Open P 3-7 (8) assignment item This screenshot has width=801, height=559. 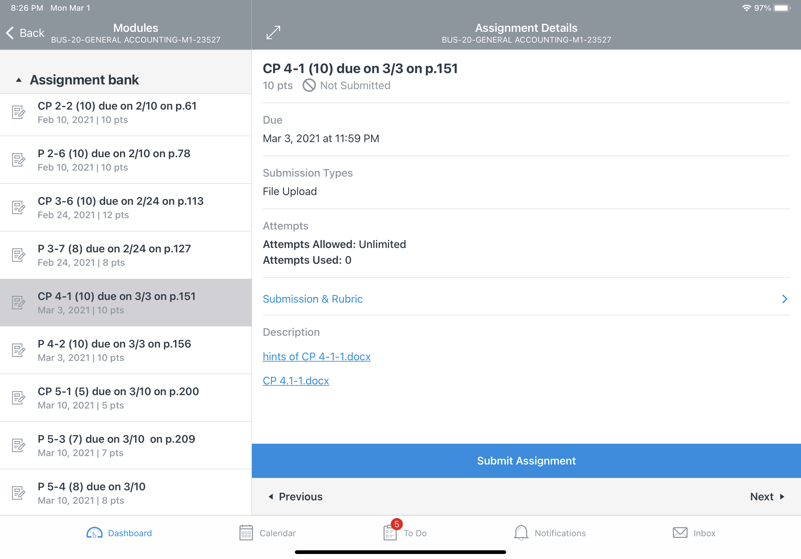click(x=125, y=255)
